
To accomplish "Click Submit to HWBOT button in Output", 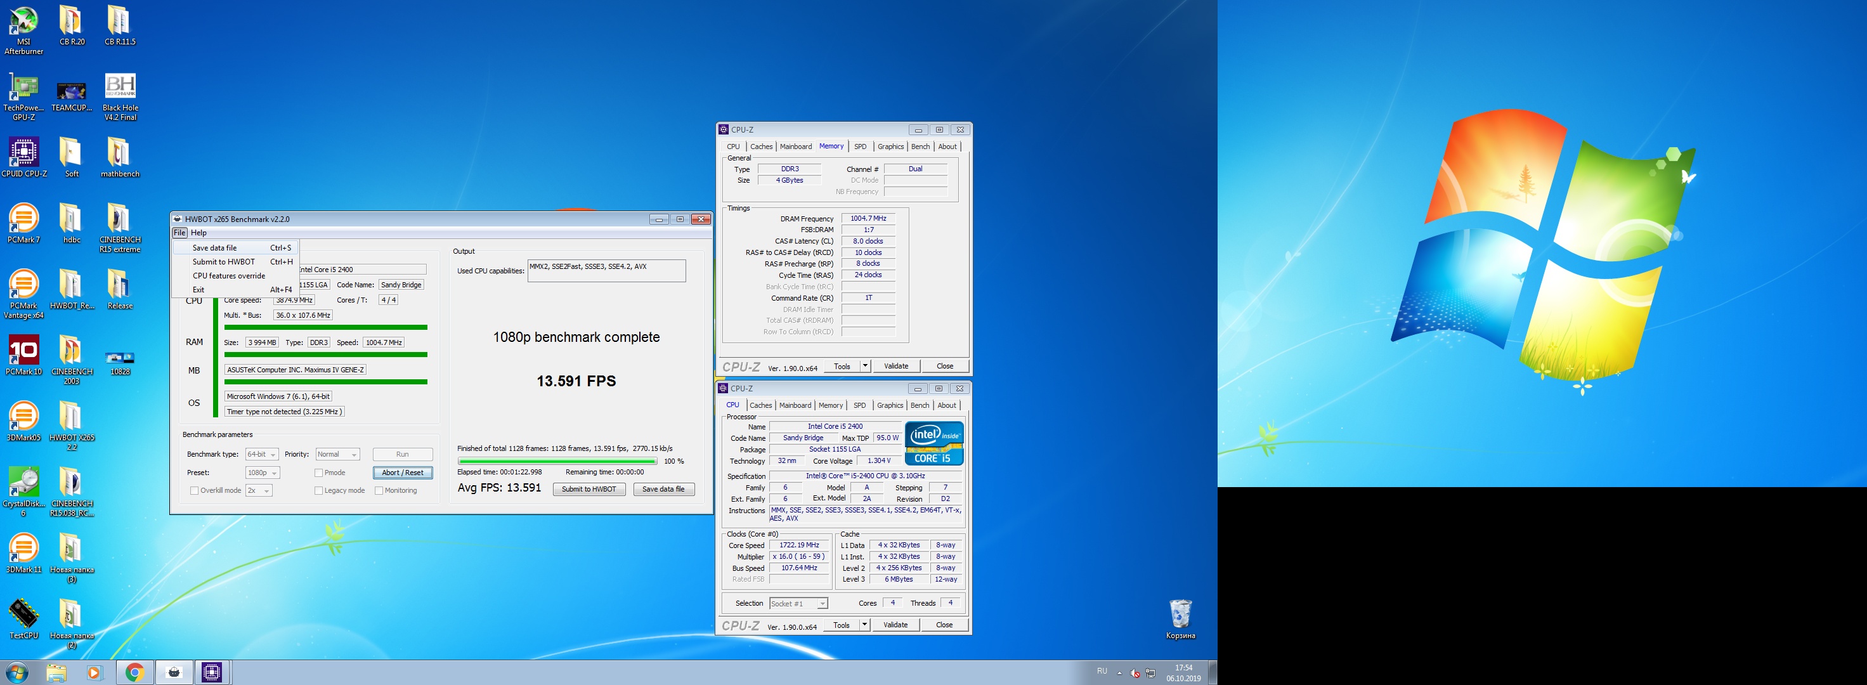I will [x=589, y=489].
